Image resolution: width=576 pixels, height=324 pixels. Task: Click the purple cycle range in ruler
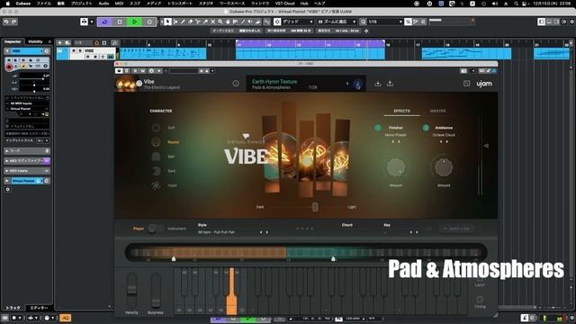click(310, 44)
